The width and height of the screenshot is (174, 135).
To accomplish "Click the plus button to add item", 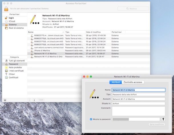I will point(29,100).
